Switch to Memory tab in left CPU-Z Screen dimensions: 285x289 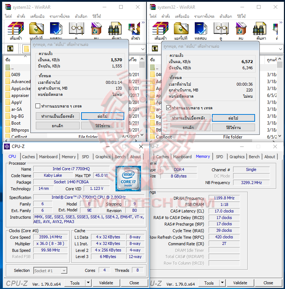coord(69,157)
